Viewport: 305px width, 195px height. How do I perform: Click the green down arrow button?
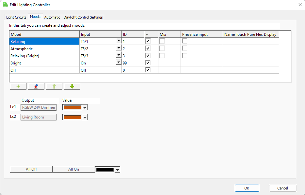coord(72,86)
